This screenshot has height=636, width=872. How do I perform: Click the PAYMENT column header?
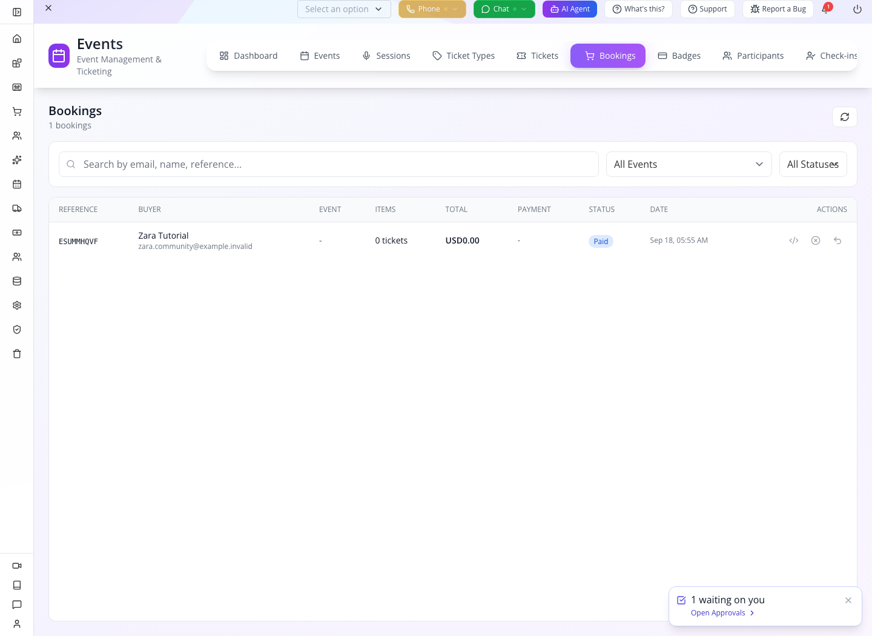(x=534, y=210)
